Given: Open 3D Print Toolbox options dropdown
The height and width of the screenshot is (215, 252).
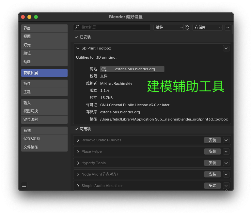Looking at the screenshot, I should pyautogui.click(x=226, y=48).
